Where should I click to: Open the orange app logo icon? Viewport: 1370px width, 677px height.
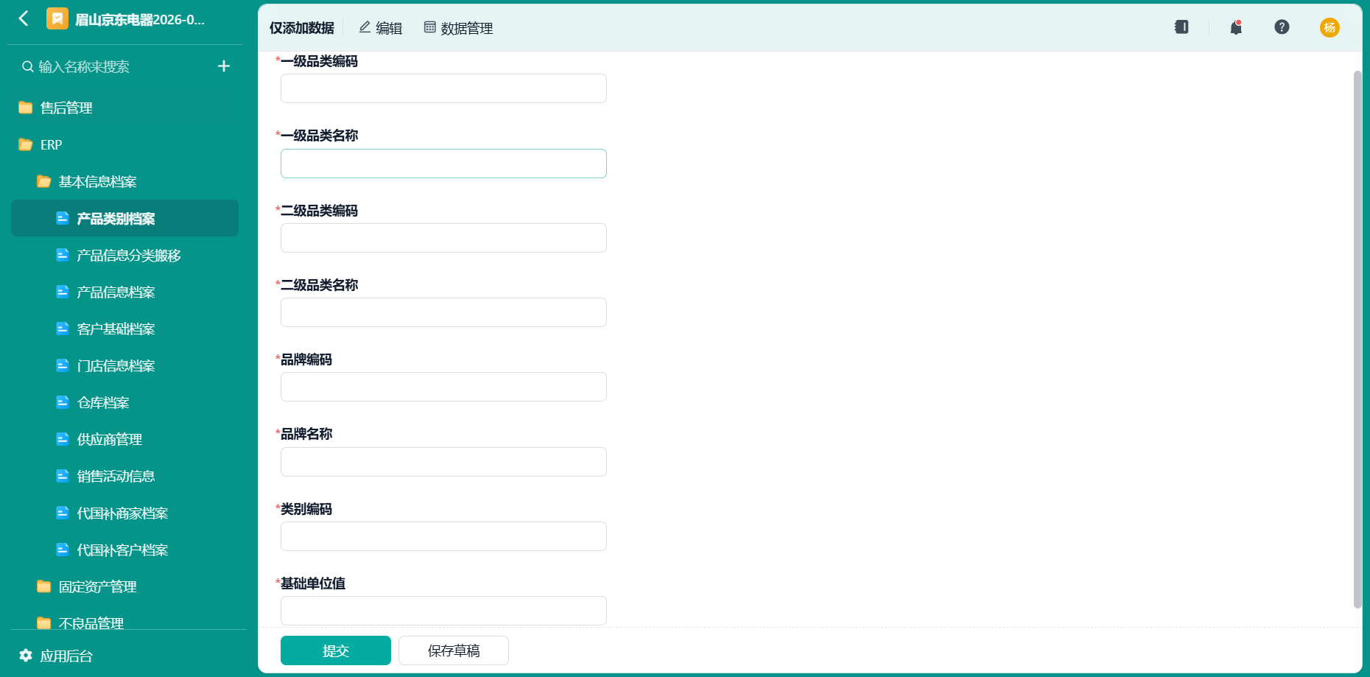57,18
